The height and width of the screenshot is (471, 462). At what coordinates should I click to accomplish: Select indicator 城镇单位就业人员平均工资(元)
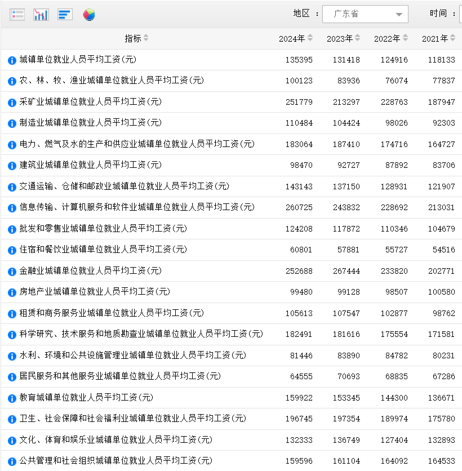tap(78, 60)
